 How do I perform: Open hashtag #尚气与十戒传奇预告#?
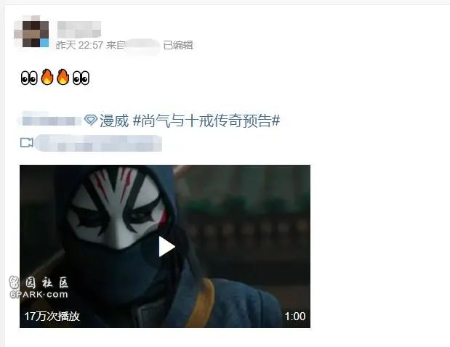click(x=206, y=121)
